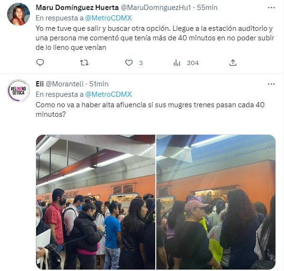Like Maru's tweet with the heart icon

[129, 63]
